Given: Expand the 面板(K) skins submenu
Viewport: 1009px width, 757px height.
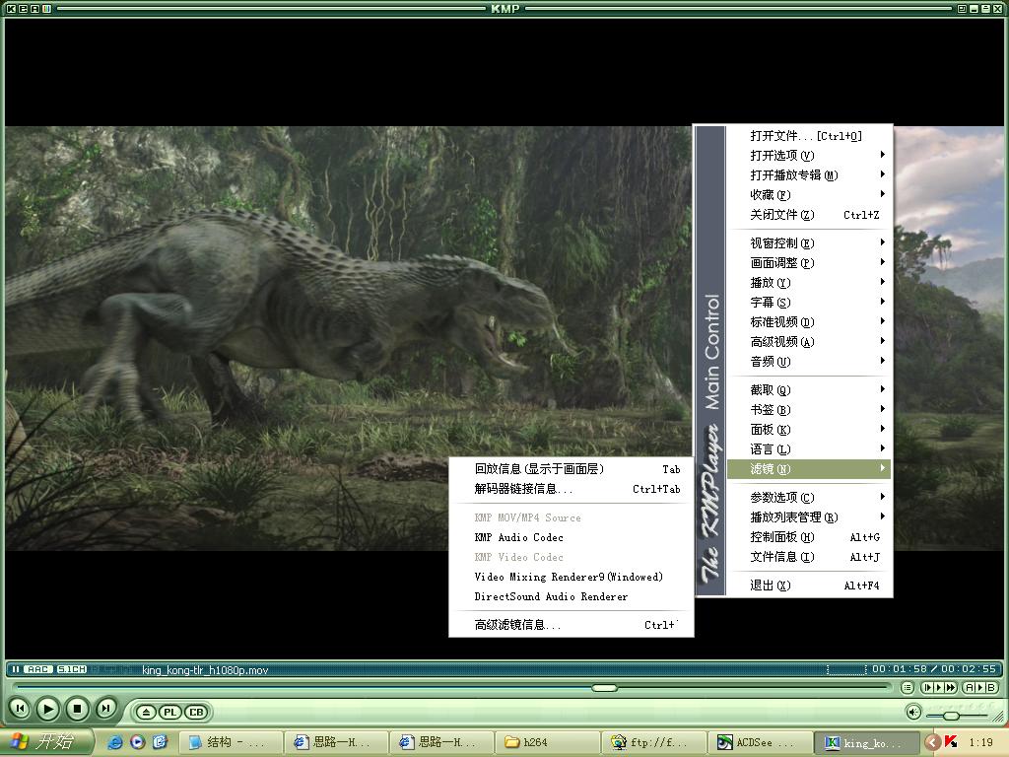Looking at the screenshot, I should point(809,430).
